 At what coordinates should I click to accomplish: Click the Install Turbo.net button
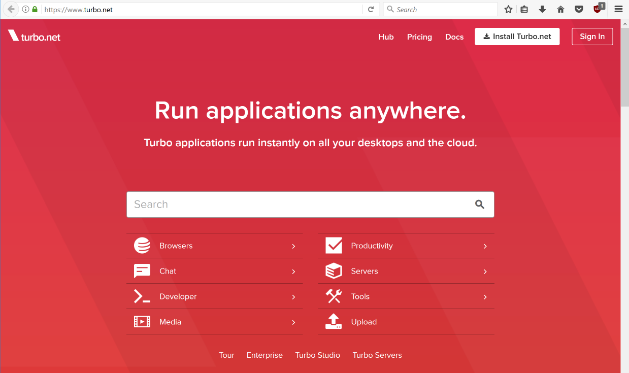coord(517,37)
